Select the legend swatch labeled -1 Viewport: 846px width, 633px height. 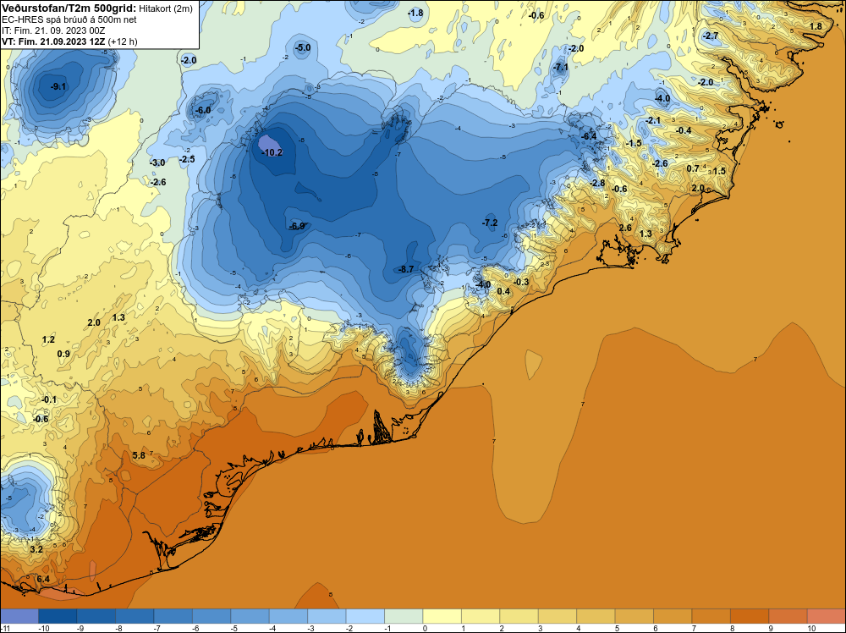point(404,616)
